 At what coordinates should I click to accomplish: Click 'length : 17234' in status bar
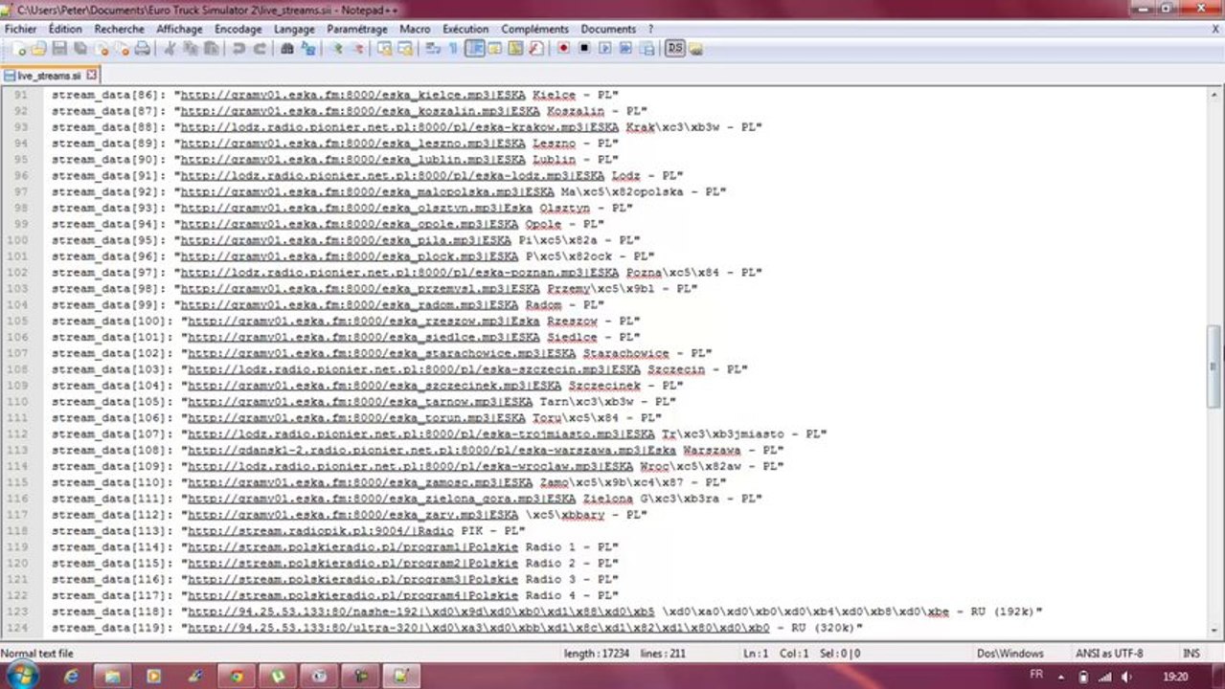tap(597, 654)
